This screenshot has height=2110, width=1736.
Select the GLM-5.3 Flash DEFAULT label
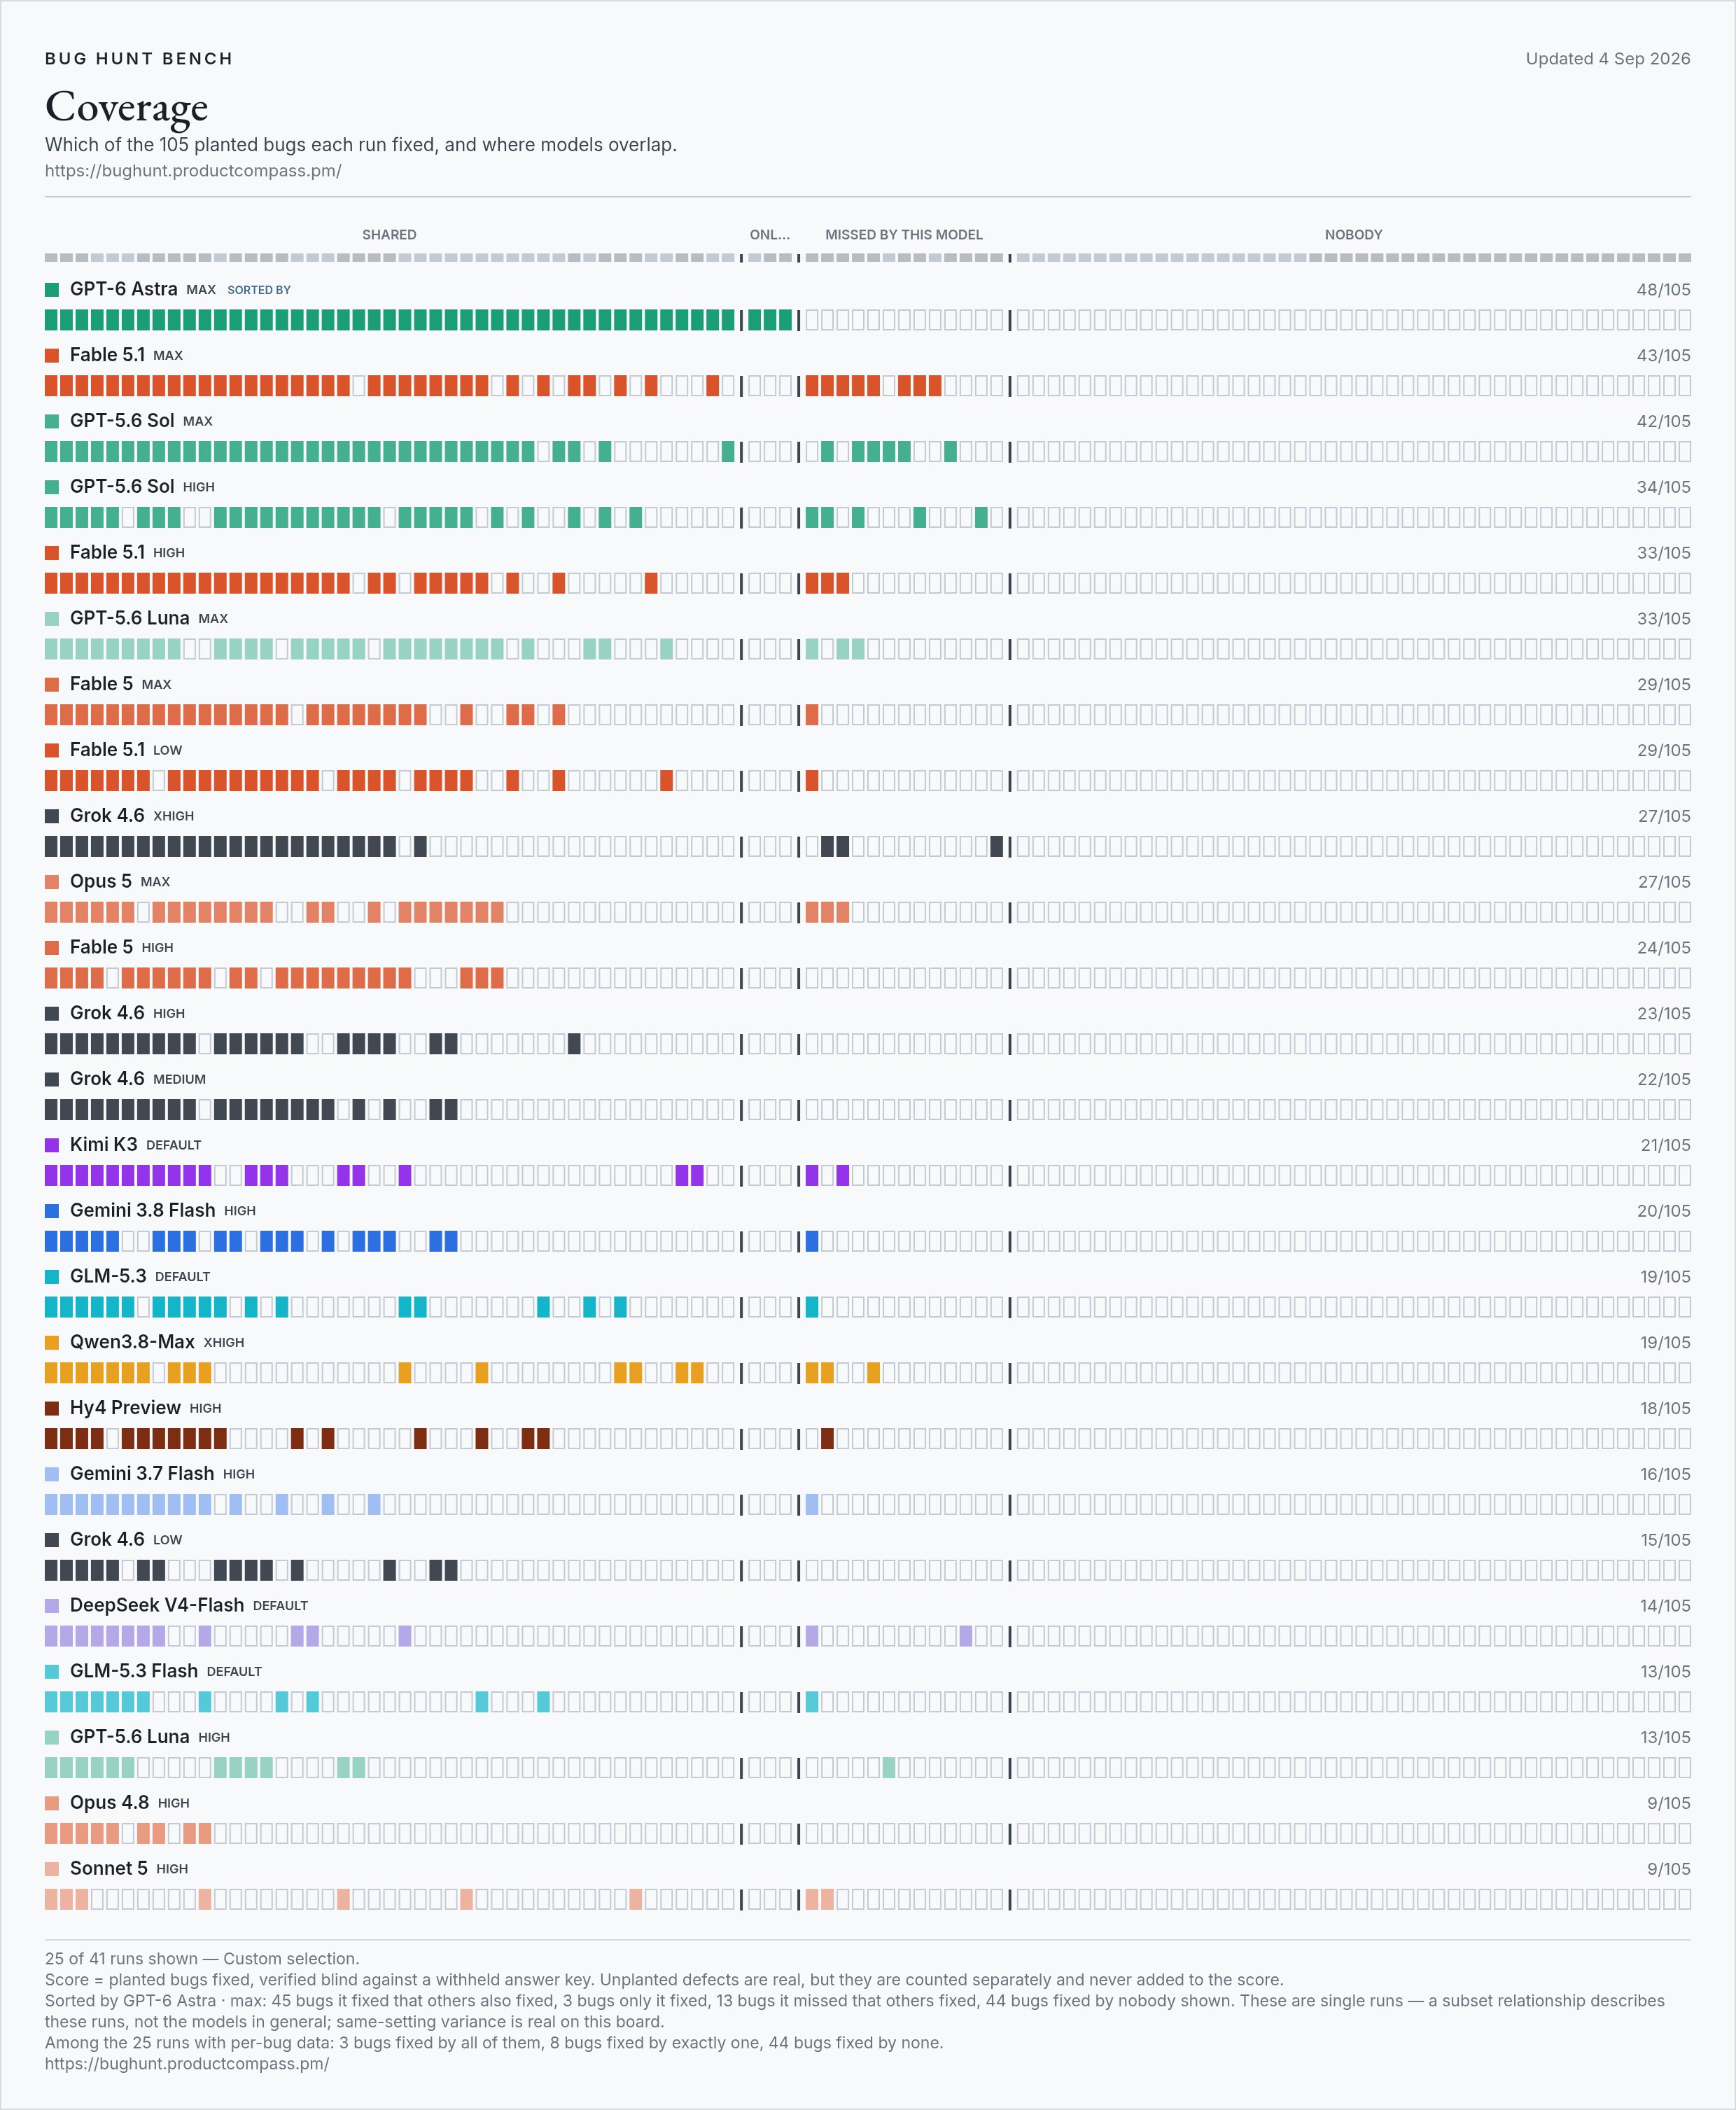click(x=166, y=1672)
